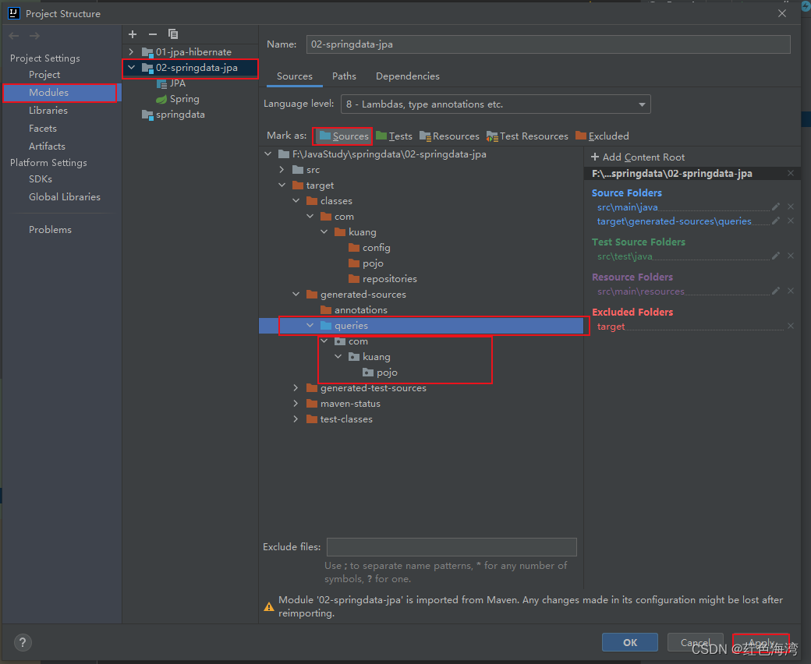Expand the generated-test-sources folder
811x664 pixels.
point(296,387)
